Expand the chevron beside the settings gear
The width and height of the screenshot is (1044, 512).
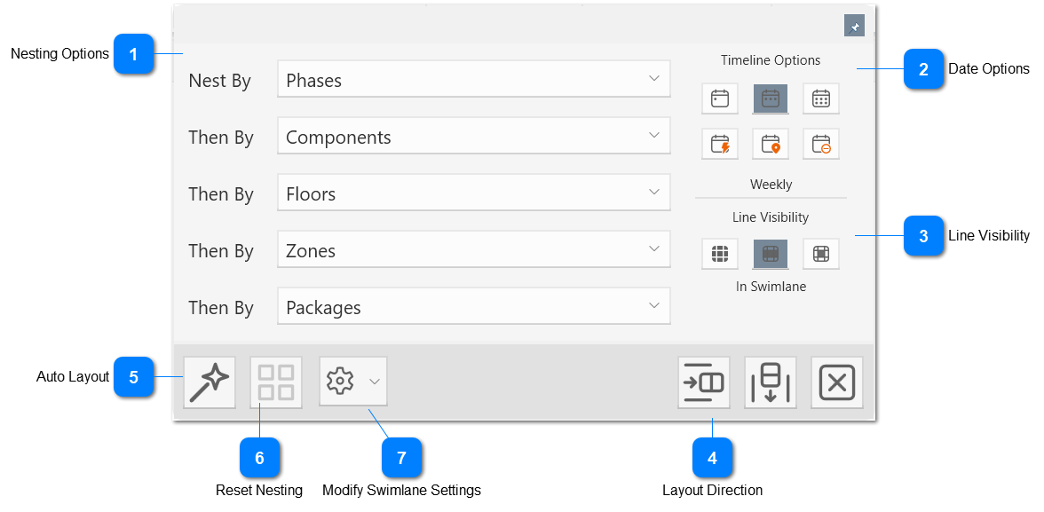pos(373,382)
